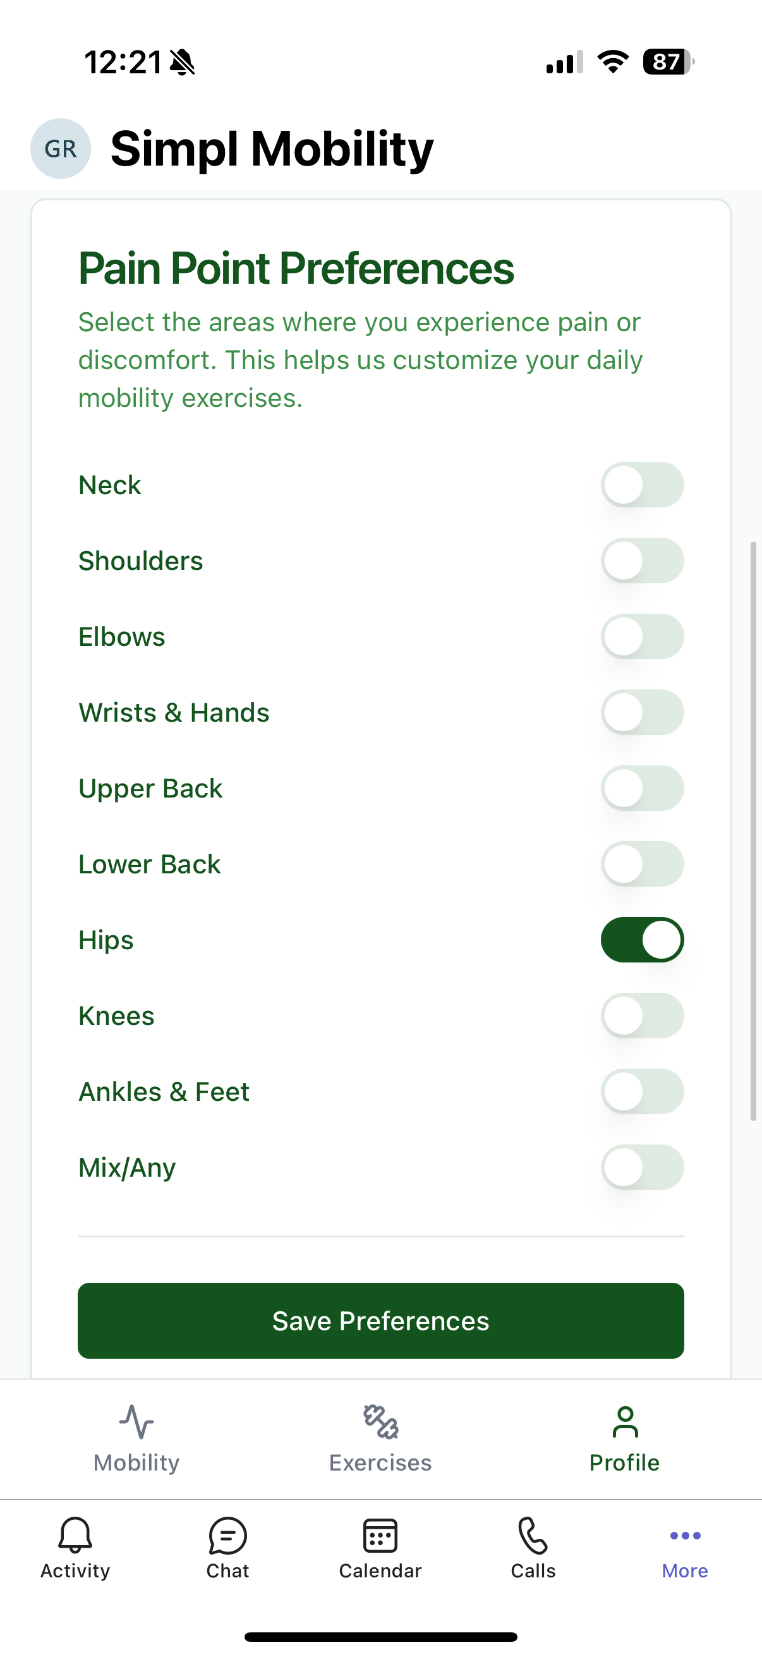
Task: Tap the GR avatar circle
Action: pos(61,149)
